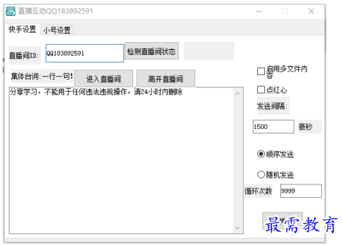The height and width of the screenshot is (245, 343).
Task: Click the window title 直播互动QQ183892591
Action: click(56, 11)
